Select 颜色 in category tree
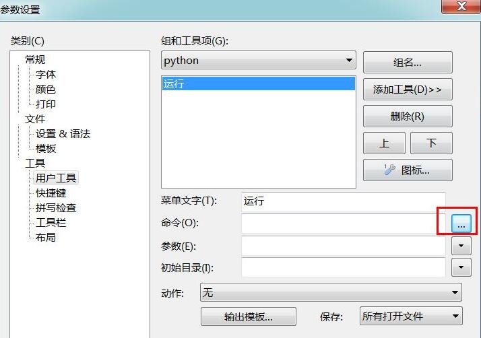The height and width of the screenshot is (338, 481). tap(46, 90)
